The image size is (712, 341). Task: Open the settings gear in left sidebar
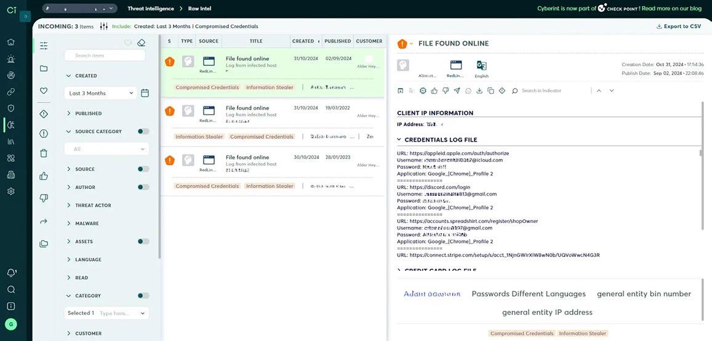(11, 191)
